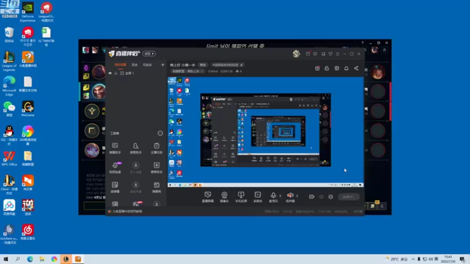Add a 多媒体 multimedia source
Screen dimensions: 470x264
pos(258,197)
